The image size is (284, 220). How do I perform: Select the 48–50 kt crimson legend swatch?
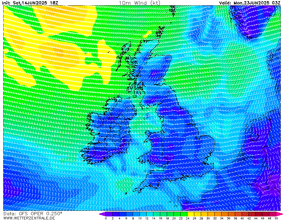click(x=273, y=214)
